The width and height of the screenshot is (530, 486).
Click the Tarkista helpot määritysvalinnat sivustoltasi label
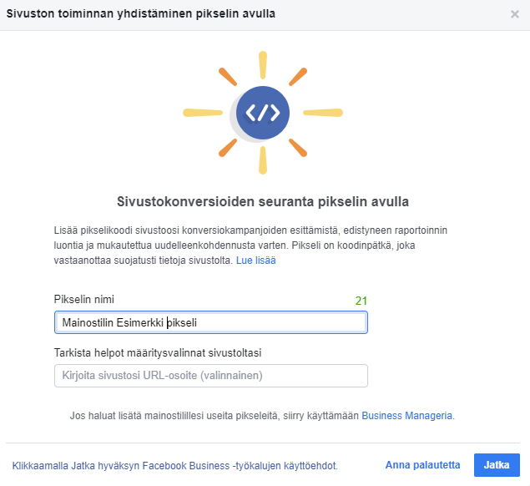(158, 352)
